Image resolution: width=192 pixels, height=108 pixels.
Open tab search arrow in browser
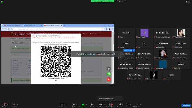pos(2,25)
